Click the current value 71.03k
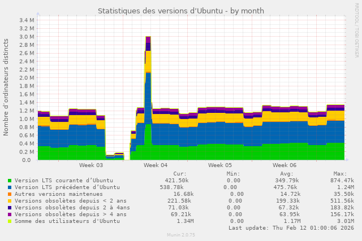This screenshot has width=362, height=241. [x=178, y=207]
